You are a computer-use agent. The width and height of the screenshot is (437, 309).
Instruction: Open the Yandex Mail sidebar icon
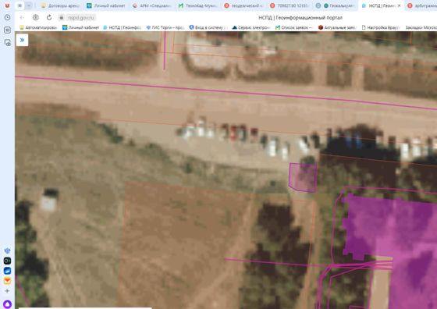click(x=7, y=281)
